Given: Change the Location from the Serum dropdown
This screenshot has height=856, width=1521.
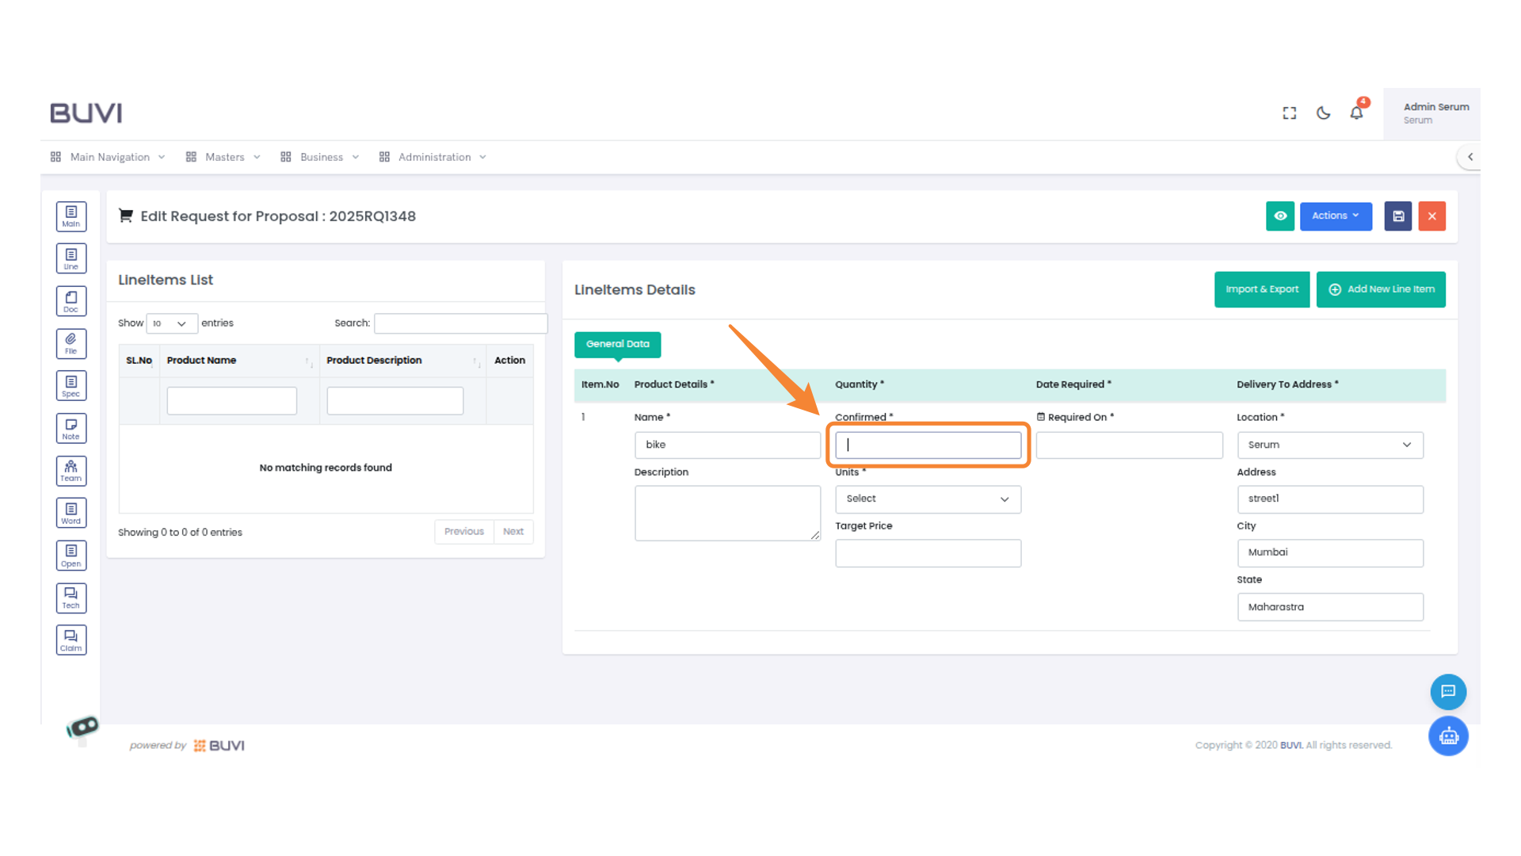Looking at the screenshot, I should tap(1329, 445).
